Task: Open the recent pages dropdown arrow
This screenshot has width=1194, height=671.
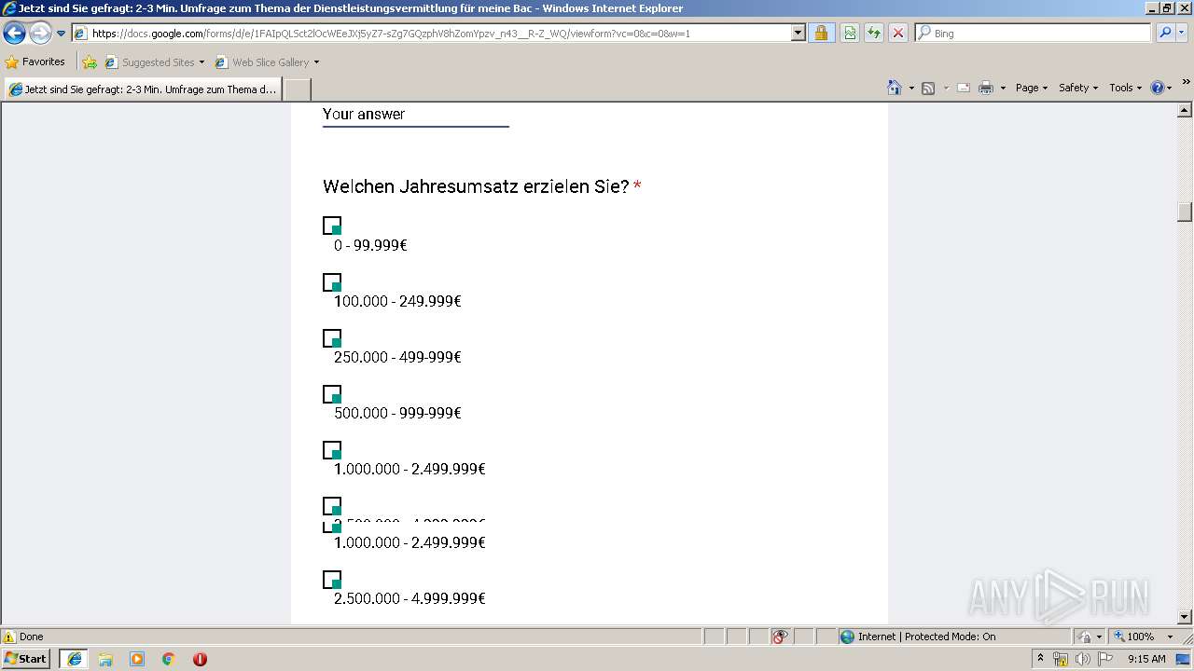Action: point(62,34)
